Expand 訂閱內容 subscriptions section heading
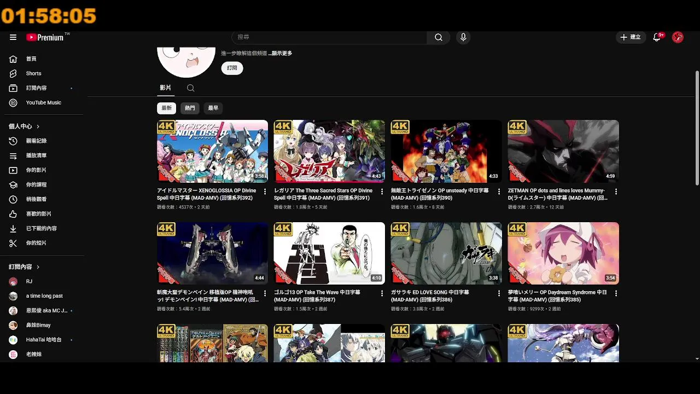 coord(25,267)
